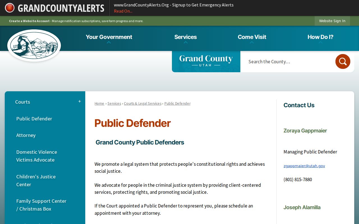Click the Managing Public Defender text
The width and height of the screenshot is (359, 224).
coord(310,152)
